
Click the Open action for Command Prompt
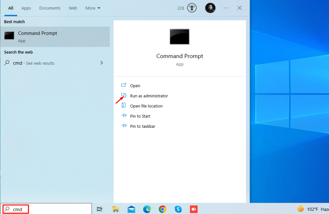(135, 86)
